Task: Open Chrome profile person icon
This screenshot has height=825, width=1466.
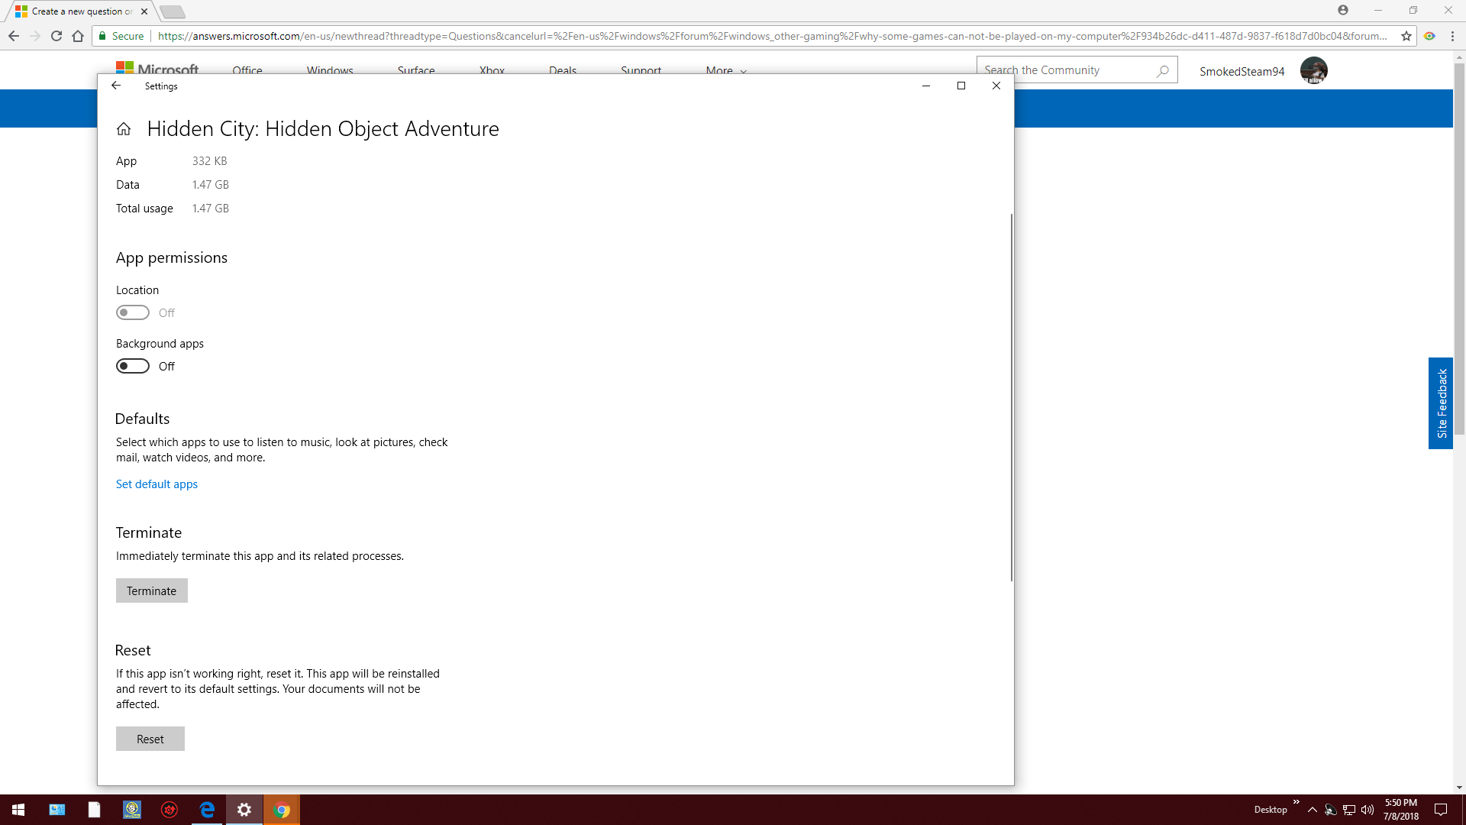Action: pos(1343,10)
